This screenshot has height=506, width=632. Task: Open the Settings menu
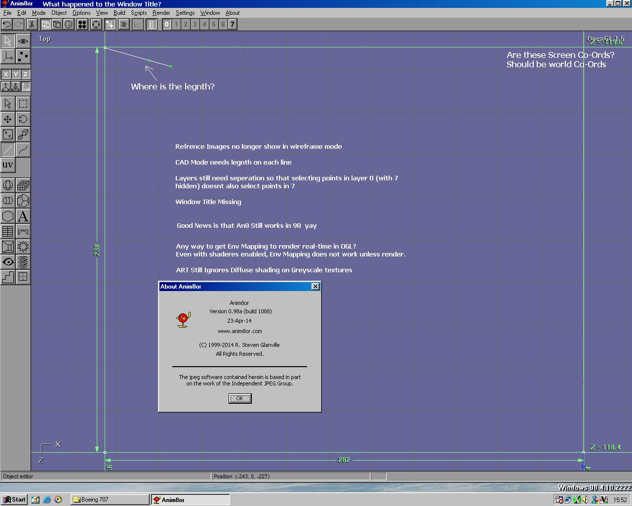185,13
